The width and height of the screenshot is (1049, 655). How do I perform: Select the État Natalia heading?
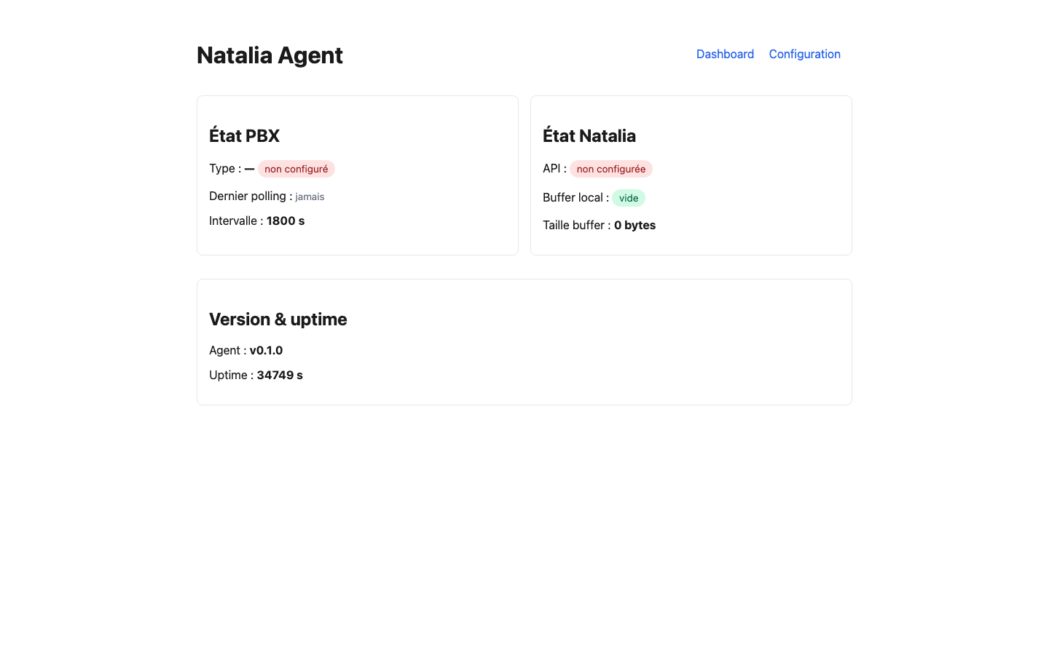click(589, 136)
